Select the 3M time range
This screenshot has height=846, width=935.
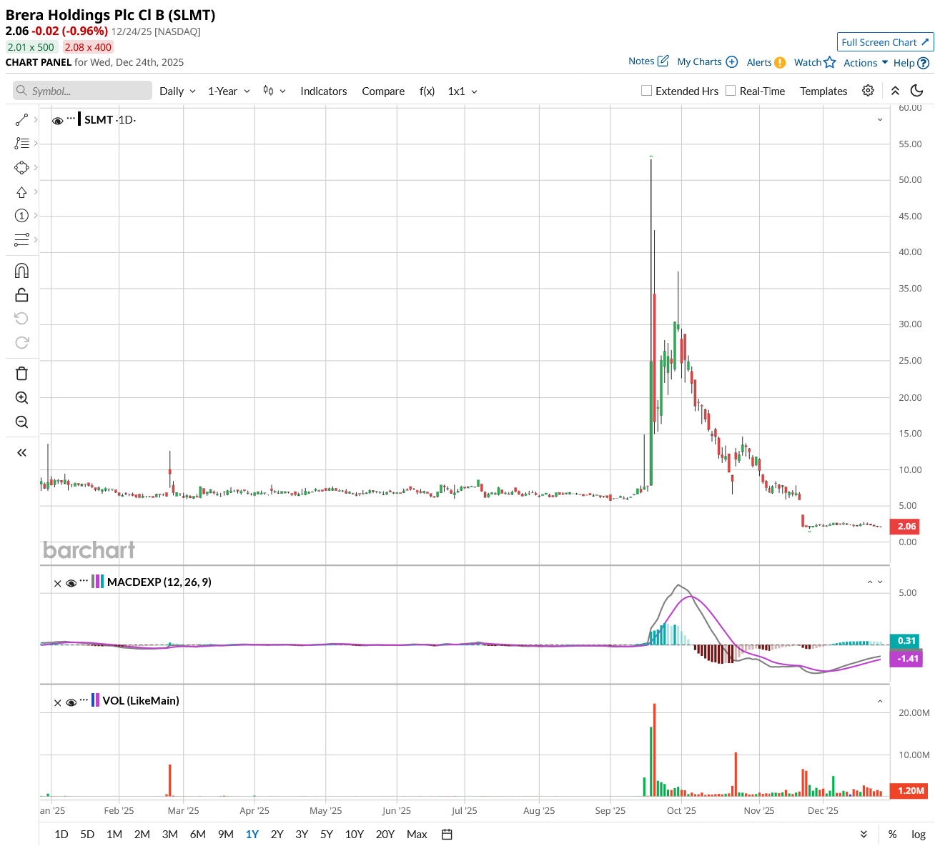pyautogui.click(x=170, y=834)
